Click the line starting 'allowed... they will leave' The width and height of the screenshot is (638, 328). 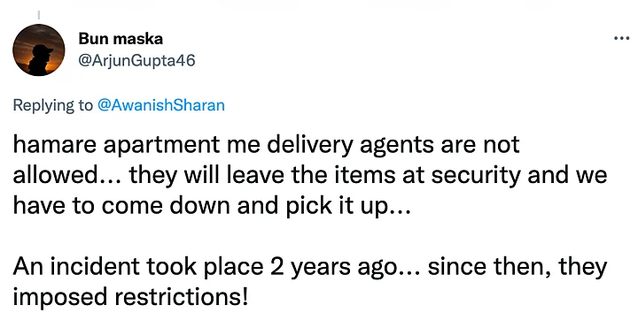click(310, 175)
